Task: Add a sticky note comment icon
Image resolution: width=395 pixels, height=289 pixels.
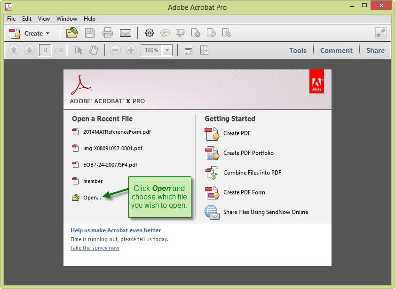Action: 165,33
